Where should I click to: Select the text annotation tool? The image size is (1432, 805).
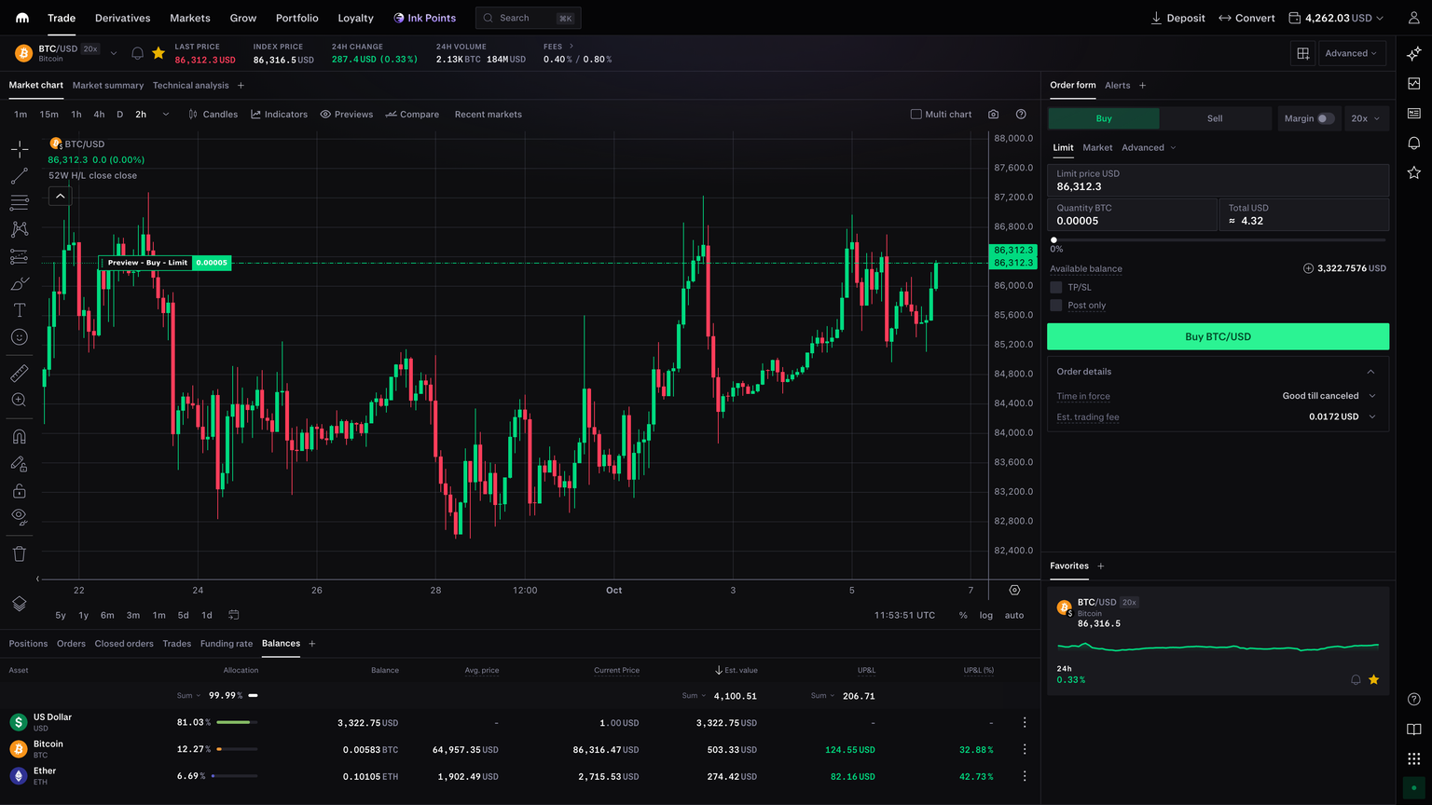(x=19, y=310)
